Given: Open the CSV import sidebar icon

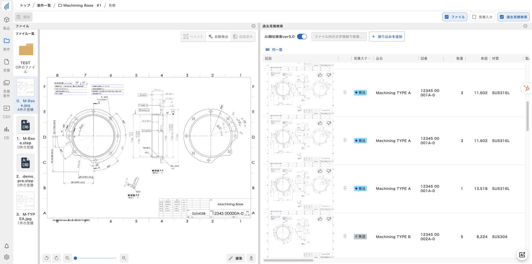Looking at the screenshot, I should coord(7,108).
